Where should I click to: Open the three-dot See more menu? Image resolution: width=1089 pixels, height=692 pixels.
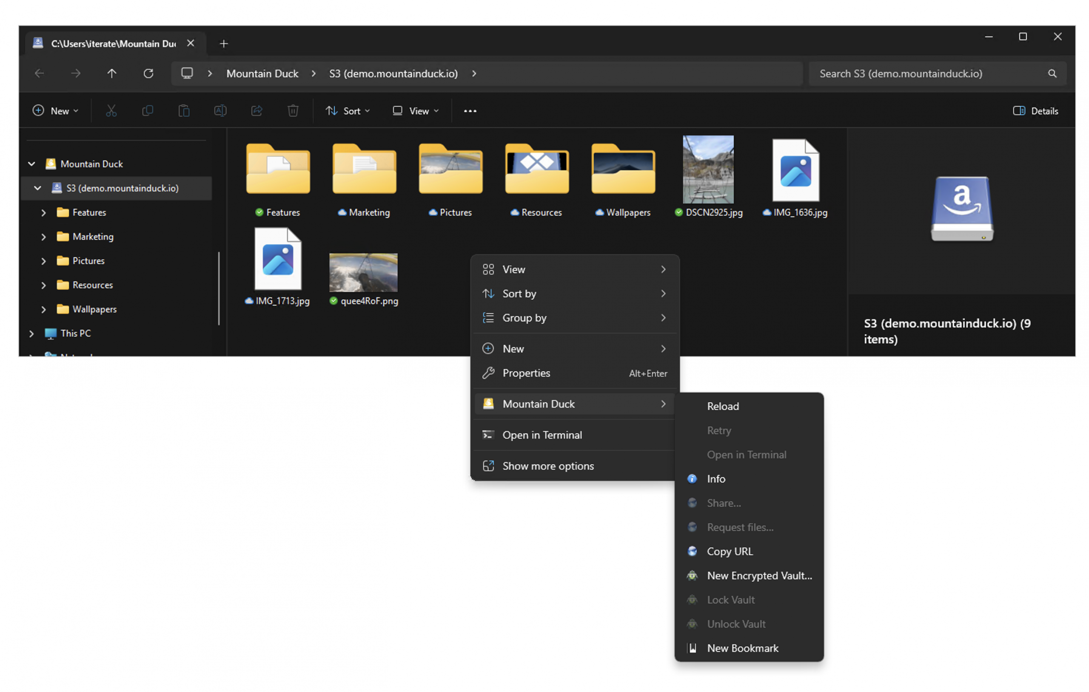(x=470, y=111)
